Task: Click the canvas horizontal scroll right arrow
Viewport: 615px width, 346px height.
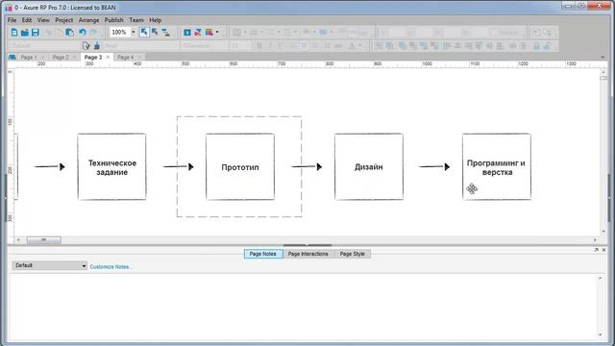Action: click(595, 240)
